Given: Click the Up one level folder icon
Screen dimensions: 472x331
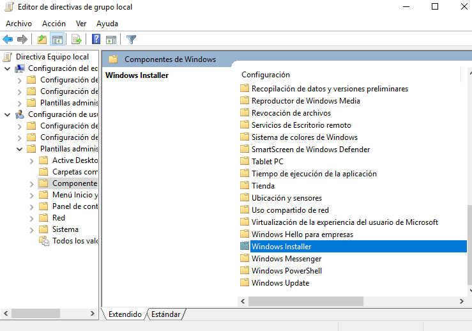Looking at the screenshot, I should point(42,39).
